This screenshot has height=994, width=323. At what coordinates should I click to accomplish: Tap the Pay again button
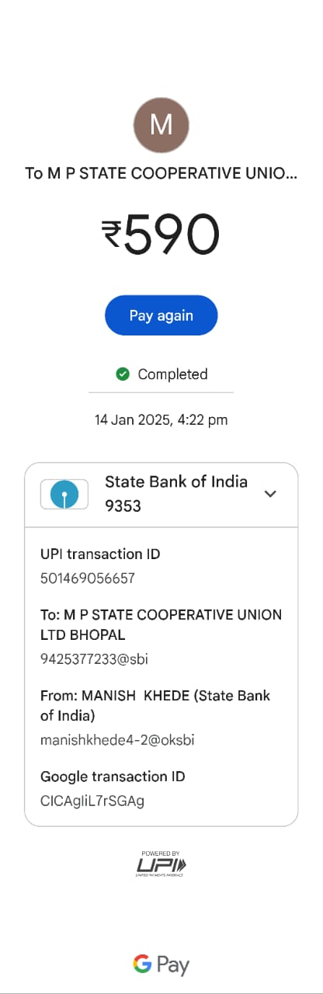(161, 315)
